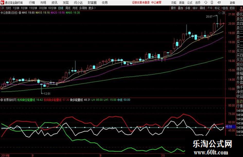Click the 做多能量线: 48.31 label
Screen dimensions: 243x157
tap(80, 100)
